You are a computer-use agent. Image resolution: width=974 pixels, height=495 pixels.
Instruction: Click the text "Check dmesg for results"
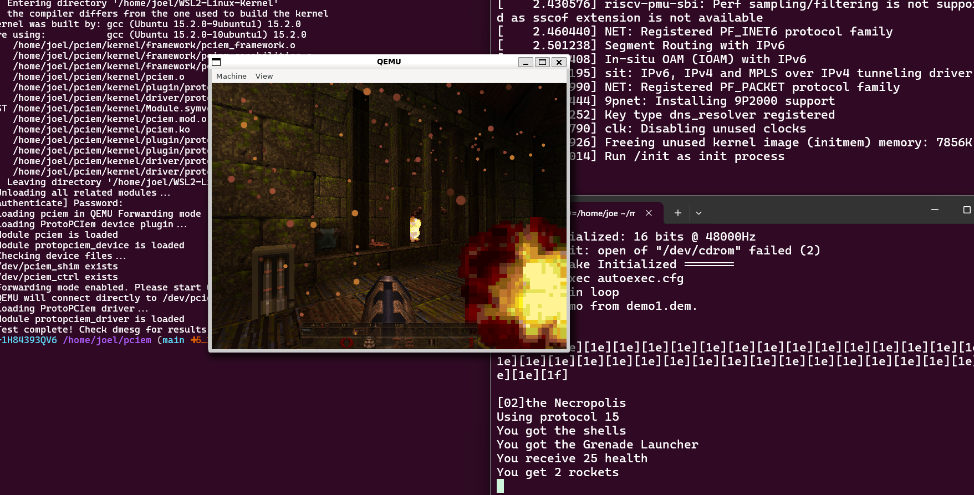tap(143, 330)
